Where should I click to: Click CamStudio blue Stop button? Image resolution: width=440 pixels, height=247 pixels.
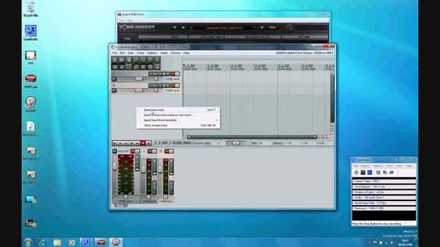pyautogui.click(x=370, y=172)
